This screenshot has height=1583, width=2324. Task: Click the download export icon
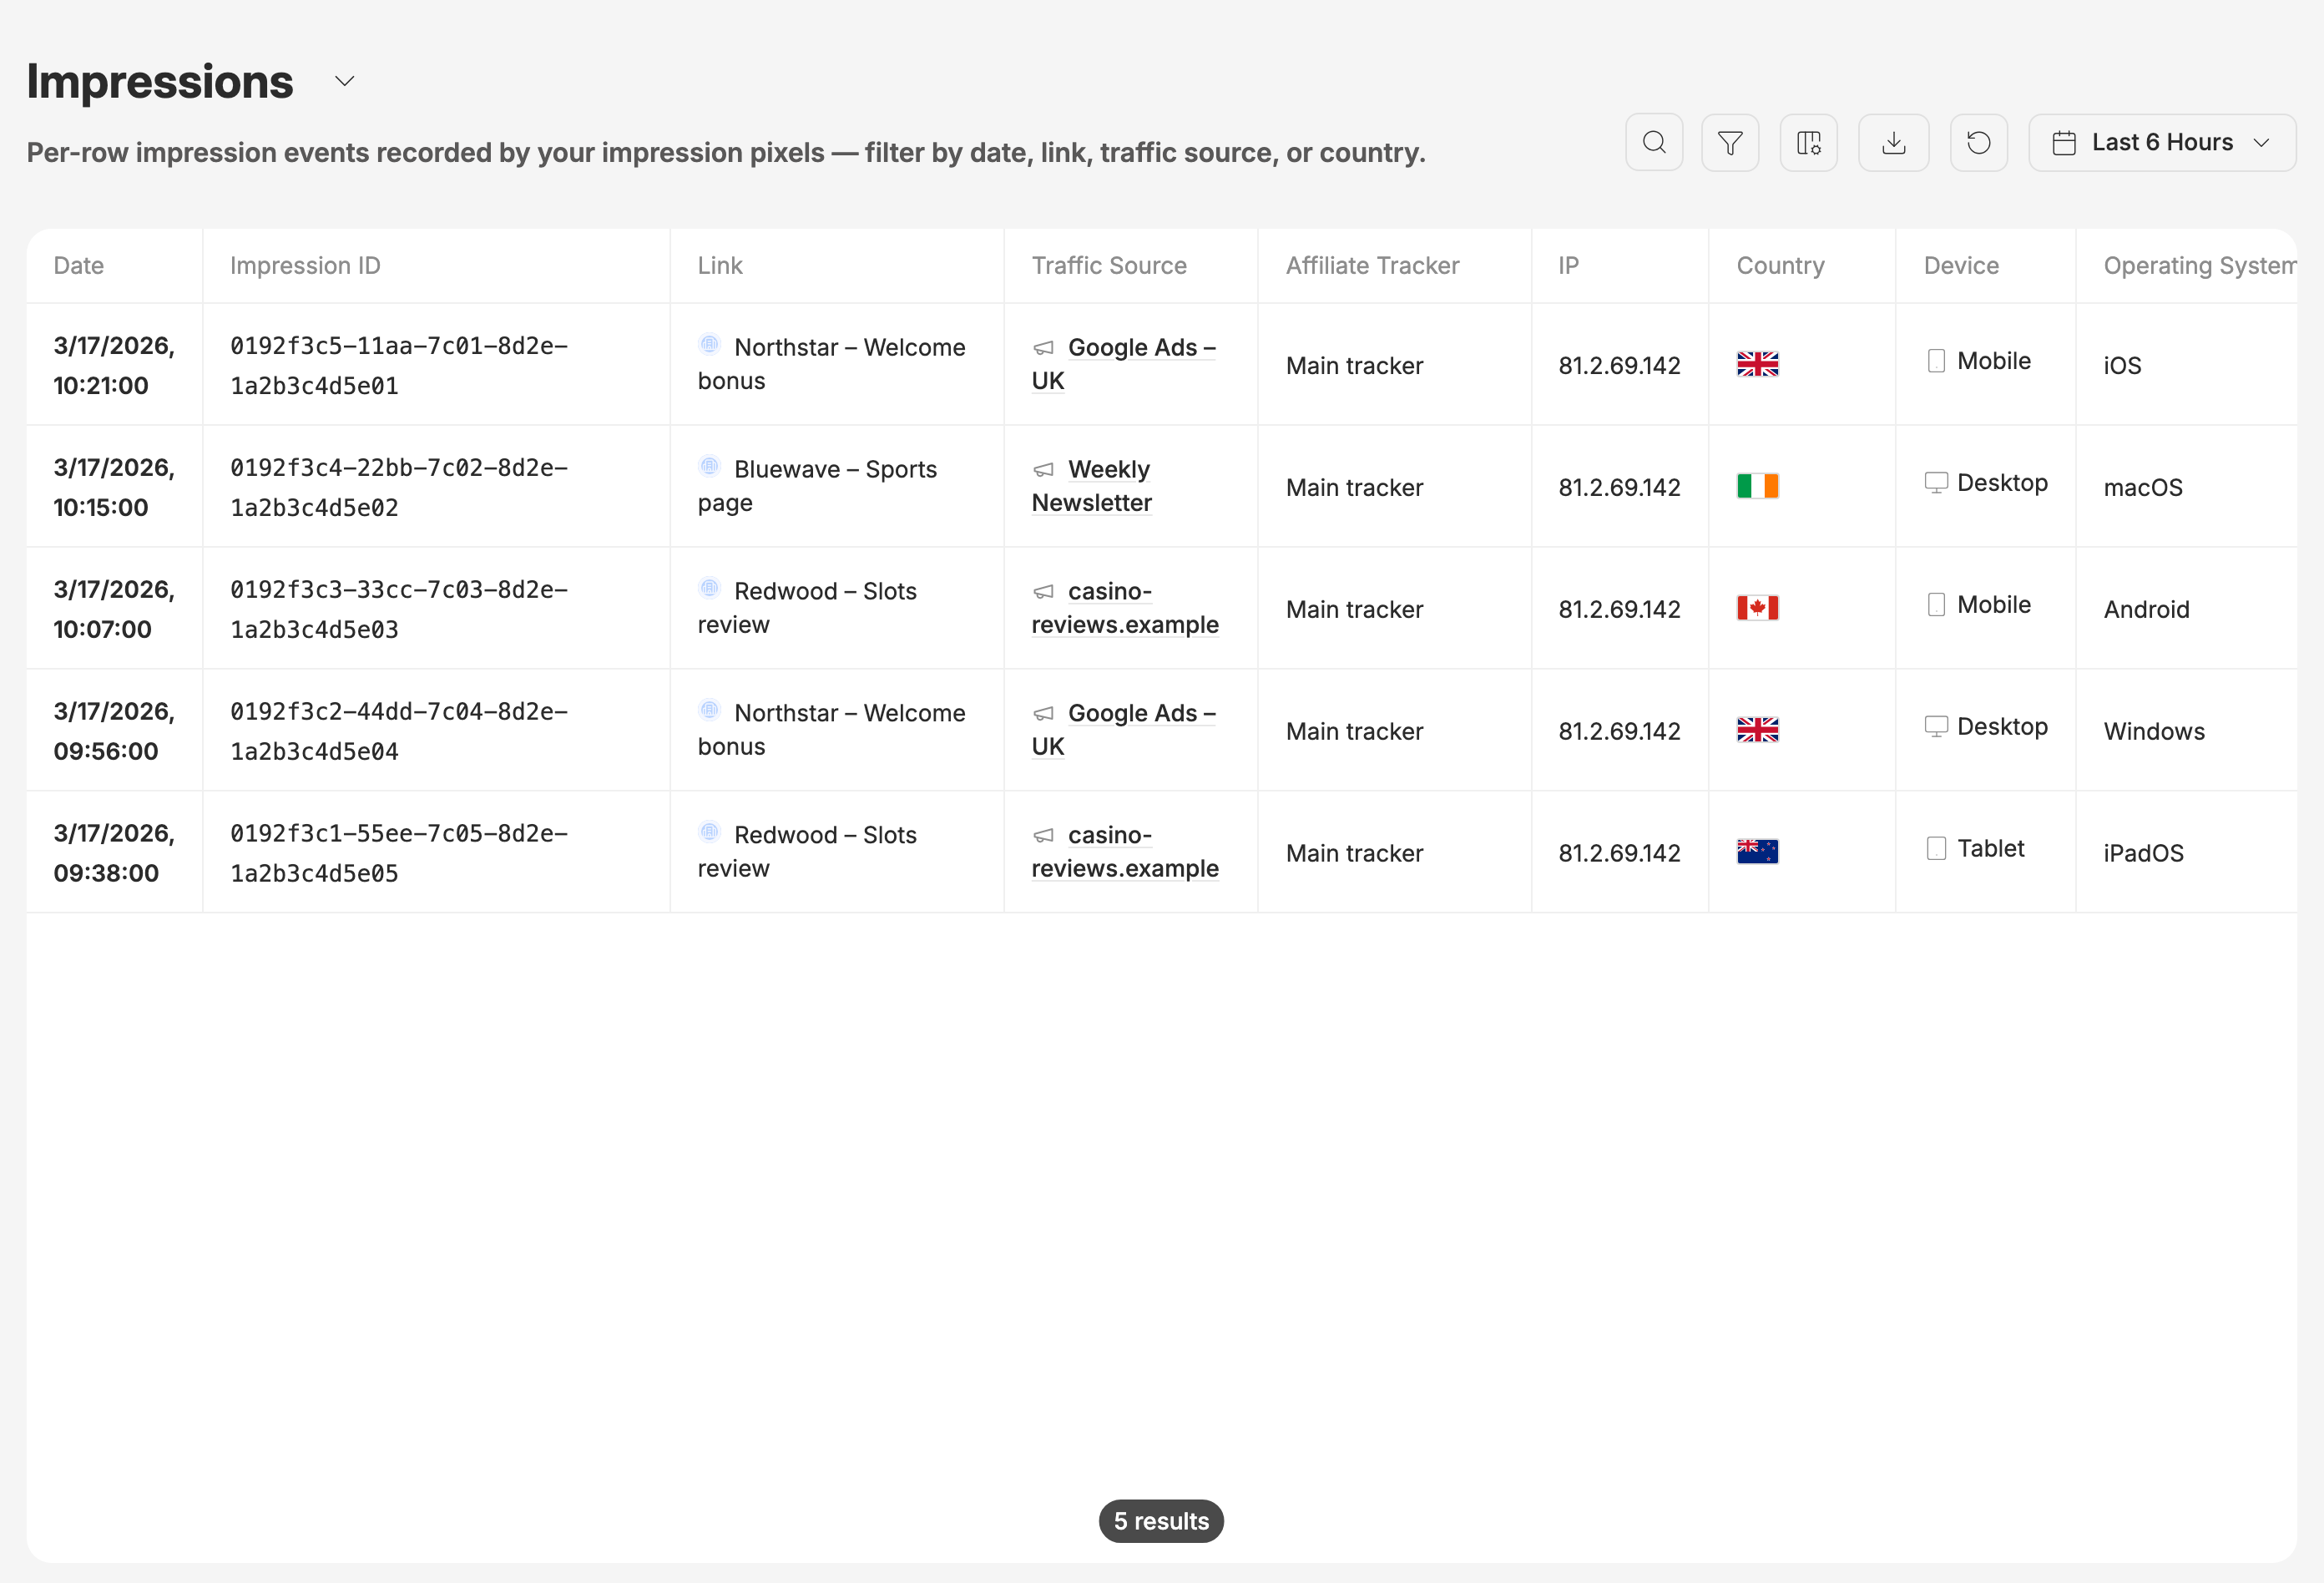(x=1893, y=143)
